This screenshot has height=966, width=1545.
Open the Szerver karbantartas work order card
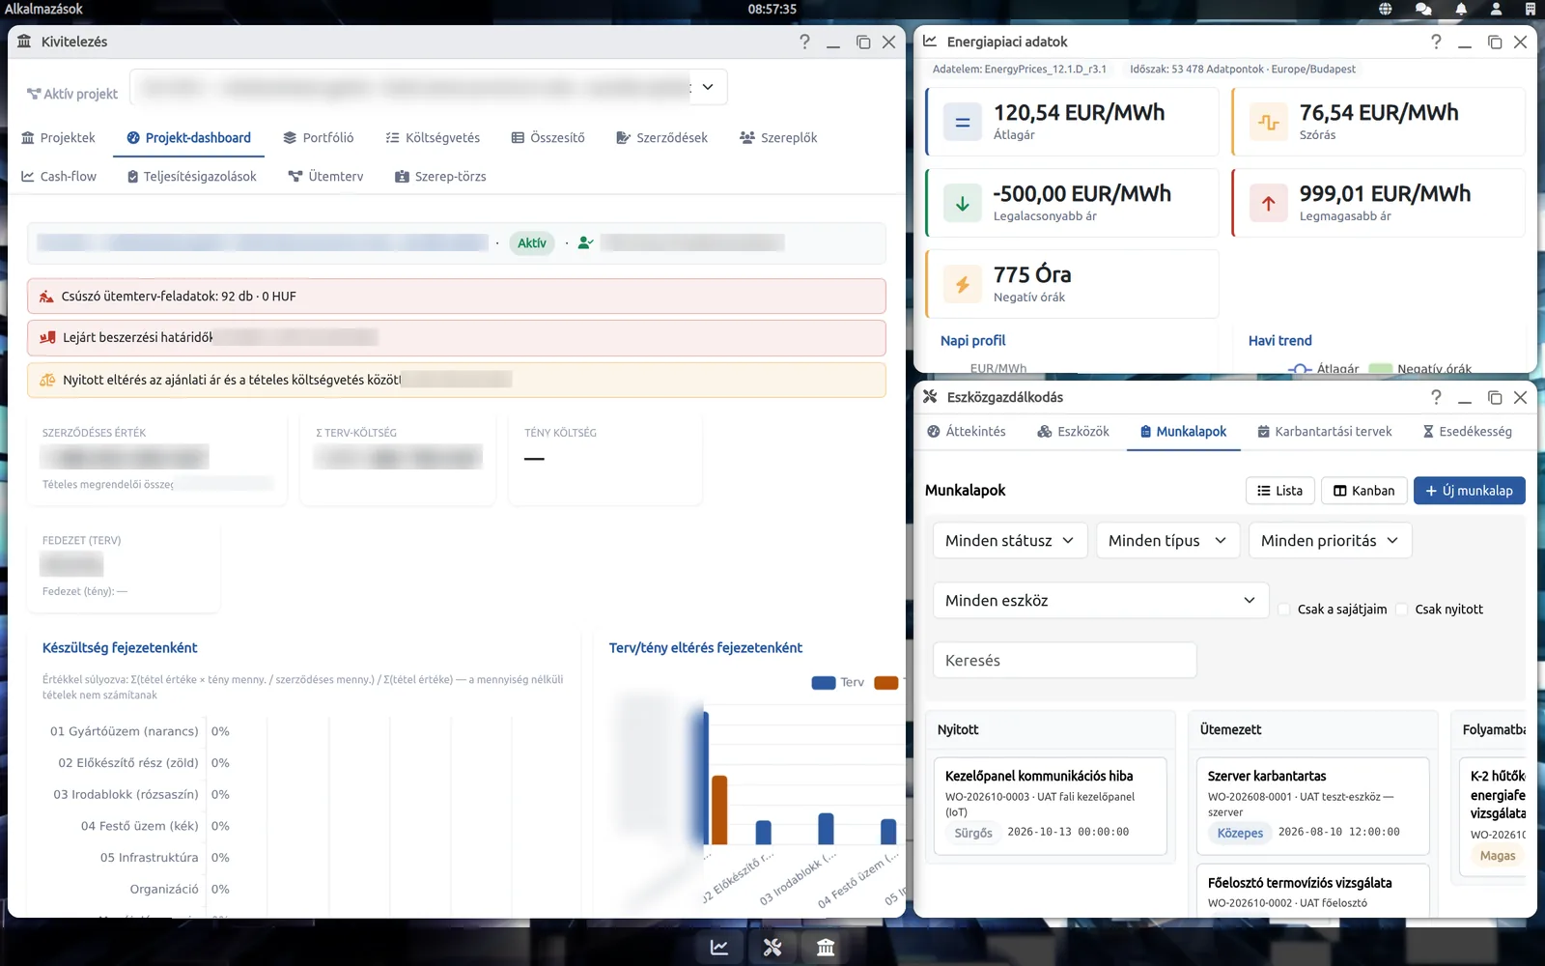(1313, 808)
